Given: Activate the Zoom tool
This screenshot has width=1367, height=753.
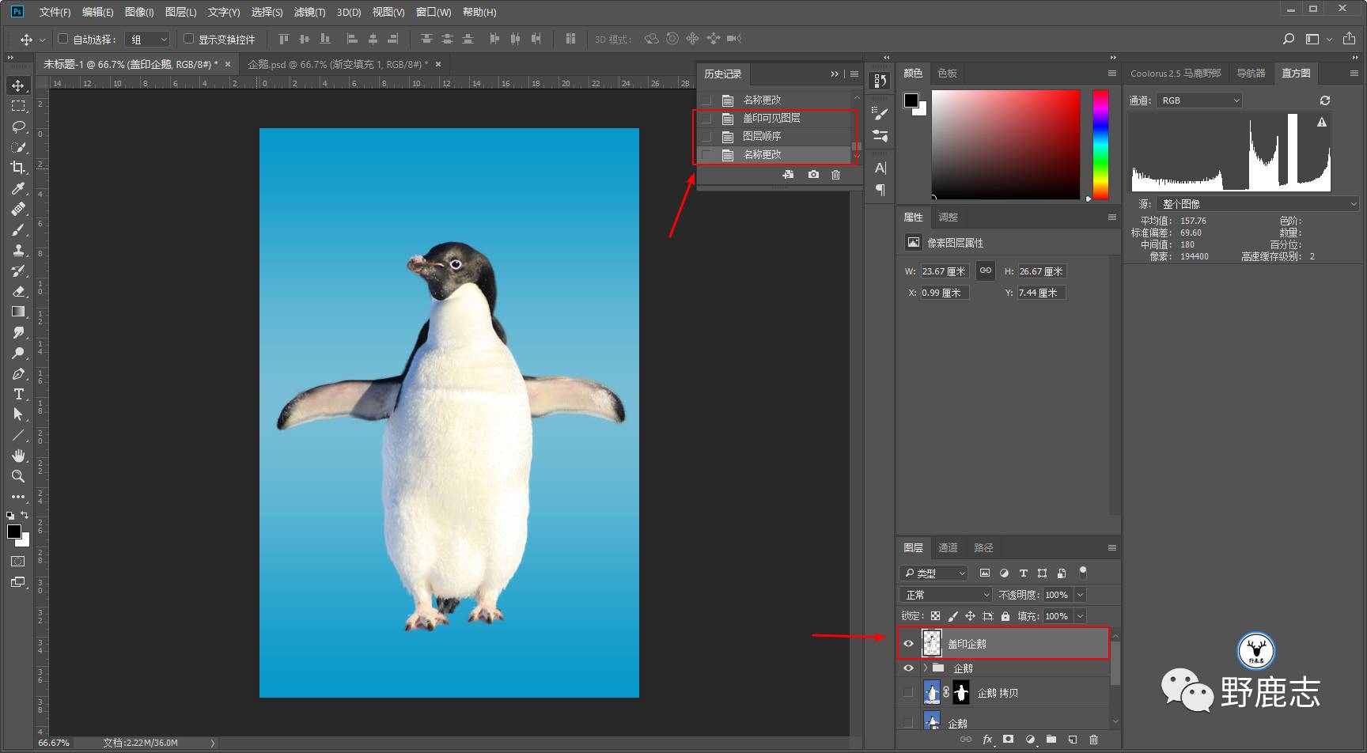Looking at the screenshot, I should tap(18, 476).
